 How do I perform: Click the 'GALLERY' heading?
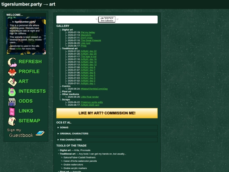(63, 26)
